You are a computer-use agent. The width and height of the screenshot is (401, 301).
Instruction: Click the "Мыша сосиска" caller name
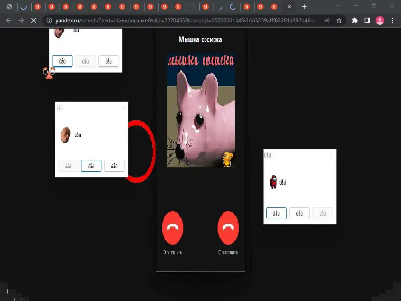[x=200, y=40]
